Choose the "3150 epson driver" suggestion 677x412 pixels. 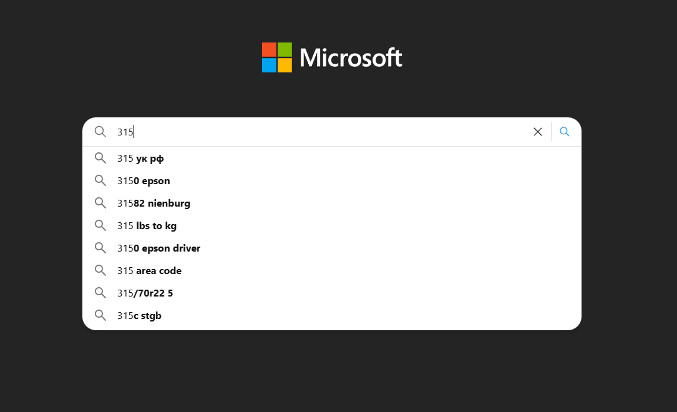(x=158, y=248)
